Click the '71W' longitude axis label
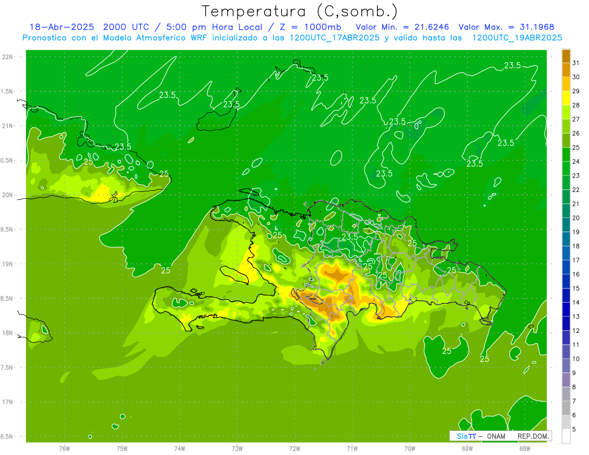The image size is (589, 455). tap(352, 449)
